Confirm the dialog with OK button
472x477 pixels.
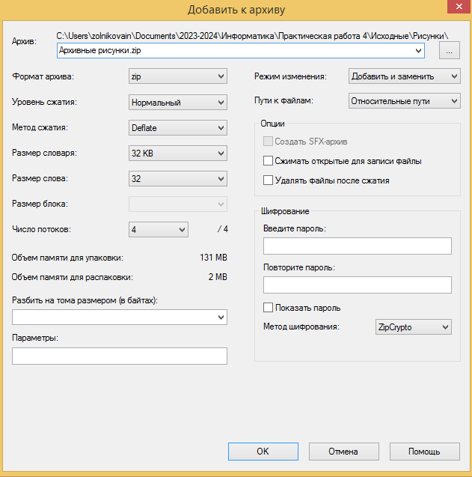(263, 452)
